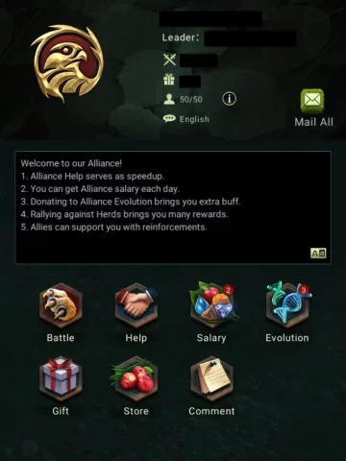Open the Battle claw icon
This screenshot has width=346, height=461.
[x=61, y=306]
